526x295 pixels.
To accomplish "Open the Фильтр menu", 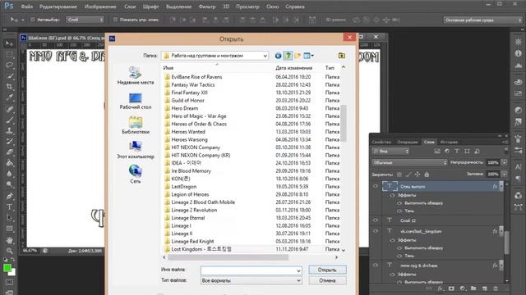I will pos(207,7).
